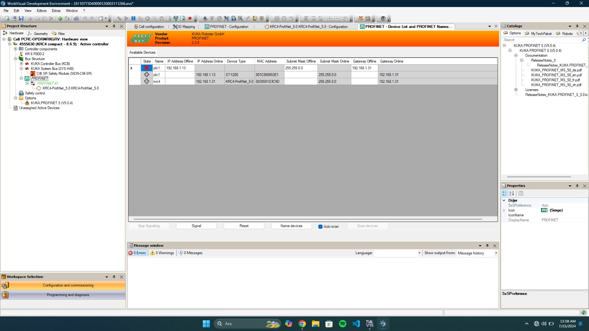Collapse the Bus Structure node
The width and height of the screenshot is (589, 331).
pos(15,58)
